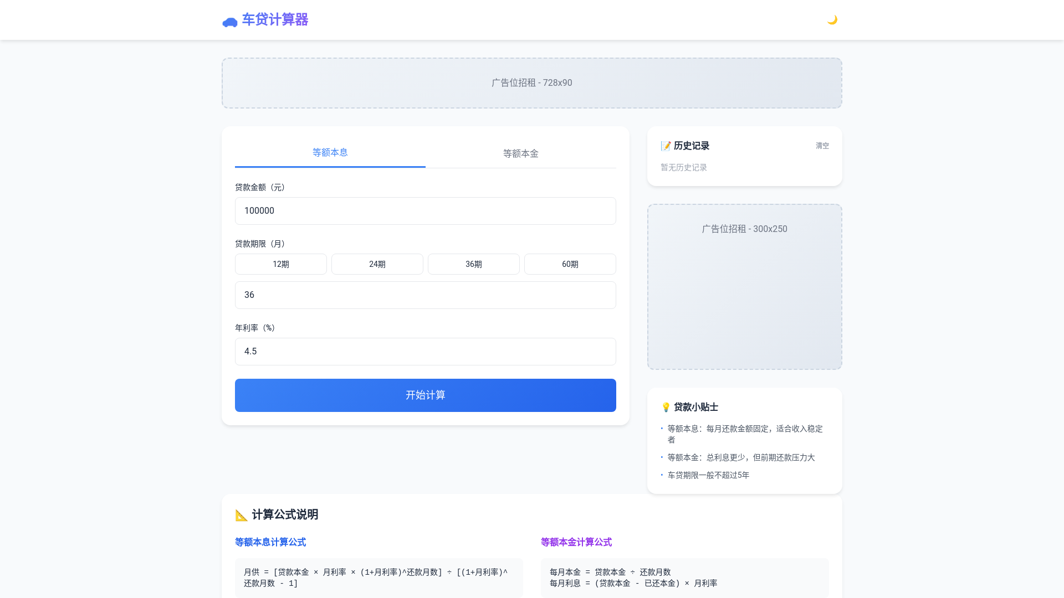Click the 贷款小贴士 heading text
Image resolution: width=1064 pixels, height=598 pixels.
click(696, 407)
